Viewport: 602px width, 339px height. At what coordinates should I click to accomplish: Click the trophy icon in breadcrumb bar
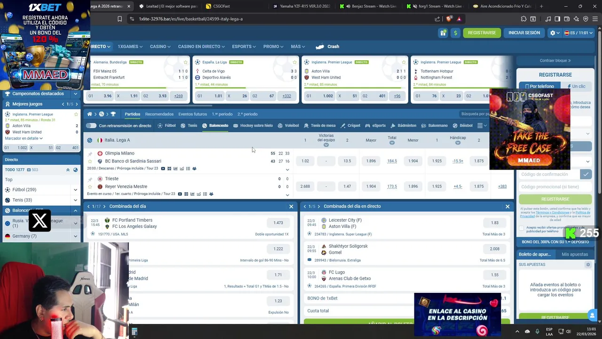coord(113,114)
